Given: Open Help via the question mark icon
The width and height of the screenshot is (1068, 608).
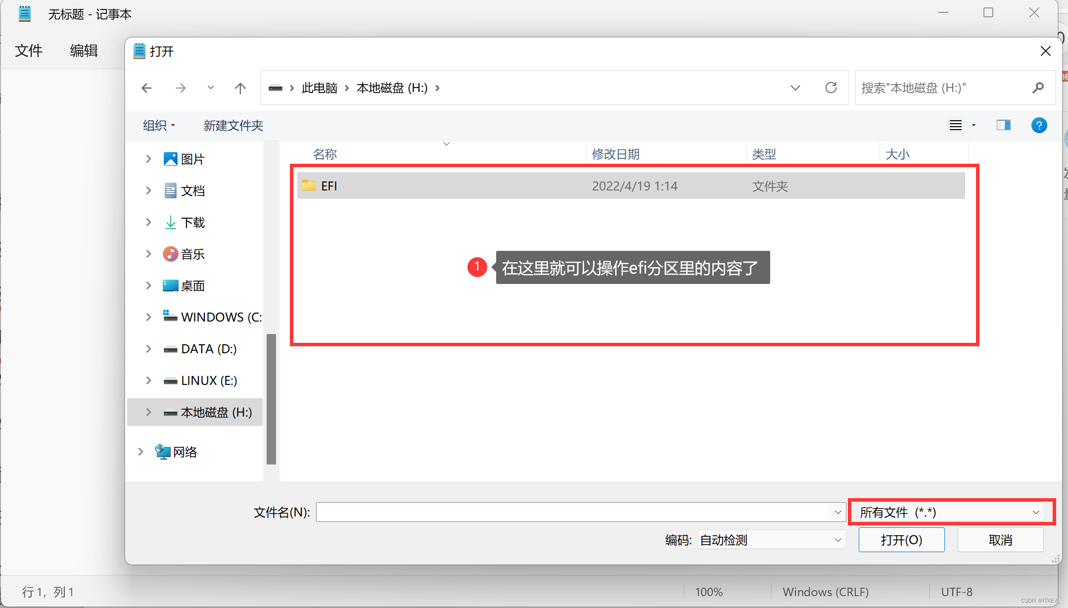Looking at the screenshot, I should coord(1039,125).
